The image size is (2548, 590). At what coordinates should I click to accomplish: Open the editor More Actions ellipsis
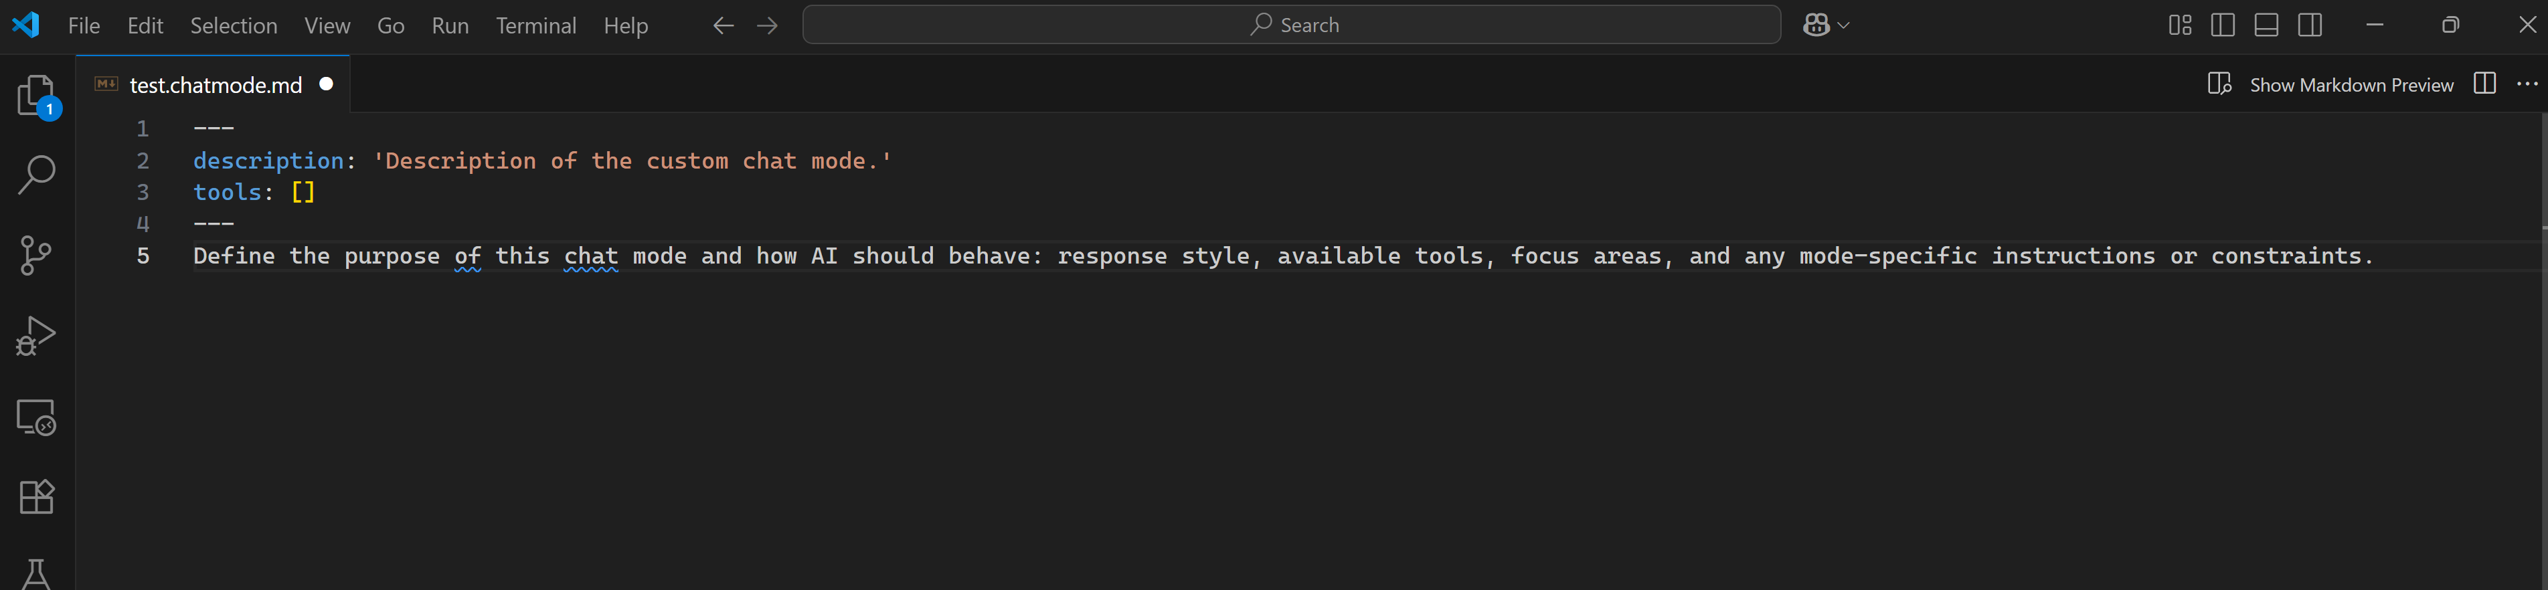pos(2527,84)
